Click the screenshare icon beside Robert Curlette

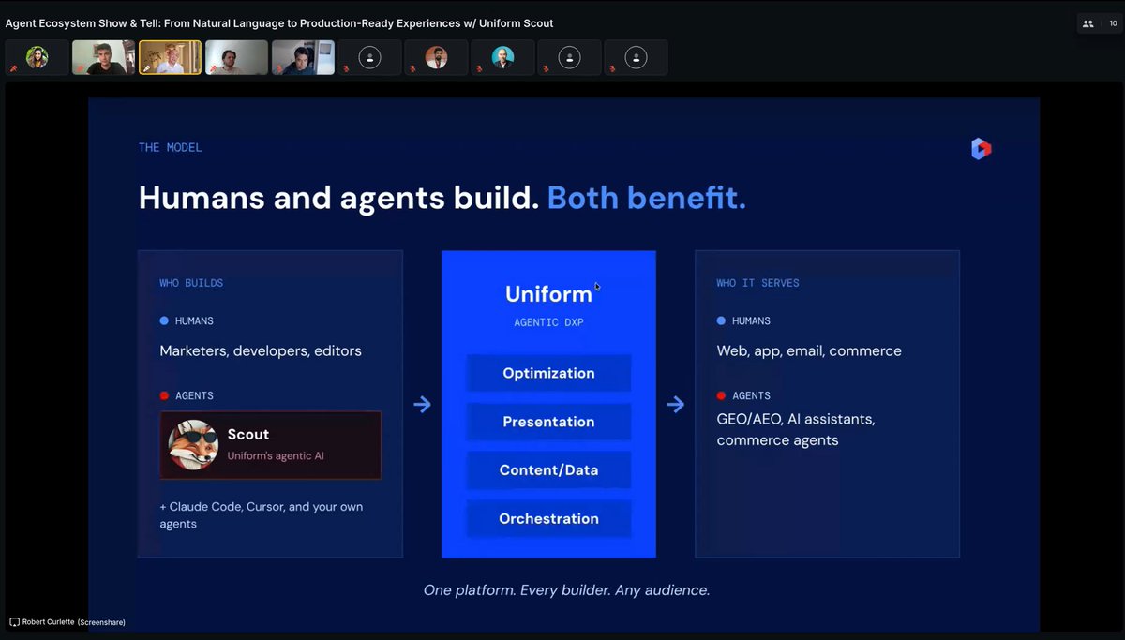tap(14, 622)
